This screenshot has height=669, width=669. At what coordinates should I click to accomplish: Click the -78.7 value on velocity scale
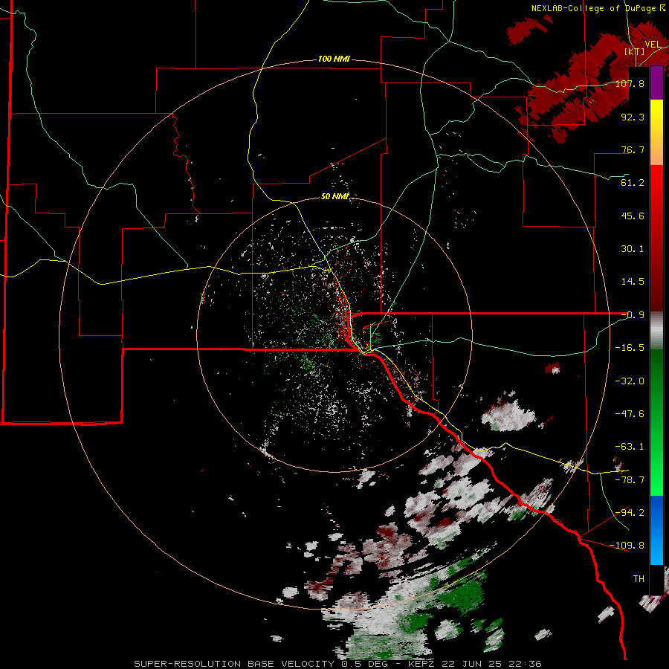click(x=630, y=479)
